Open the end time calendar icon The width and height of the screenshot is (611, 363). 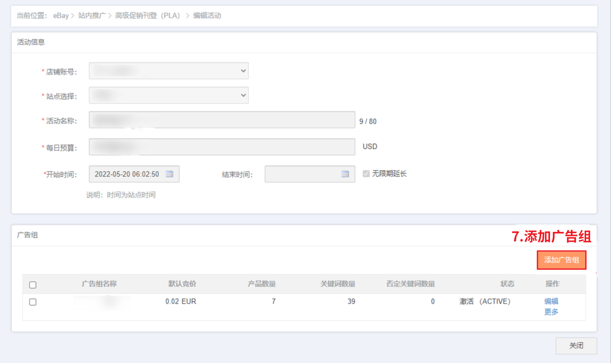(345, 174)
